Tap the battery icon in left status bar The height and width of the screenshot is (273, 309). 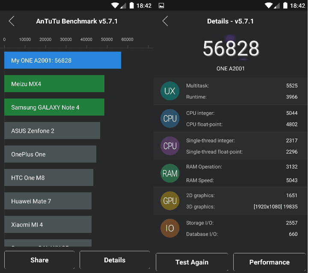point(132,5)
